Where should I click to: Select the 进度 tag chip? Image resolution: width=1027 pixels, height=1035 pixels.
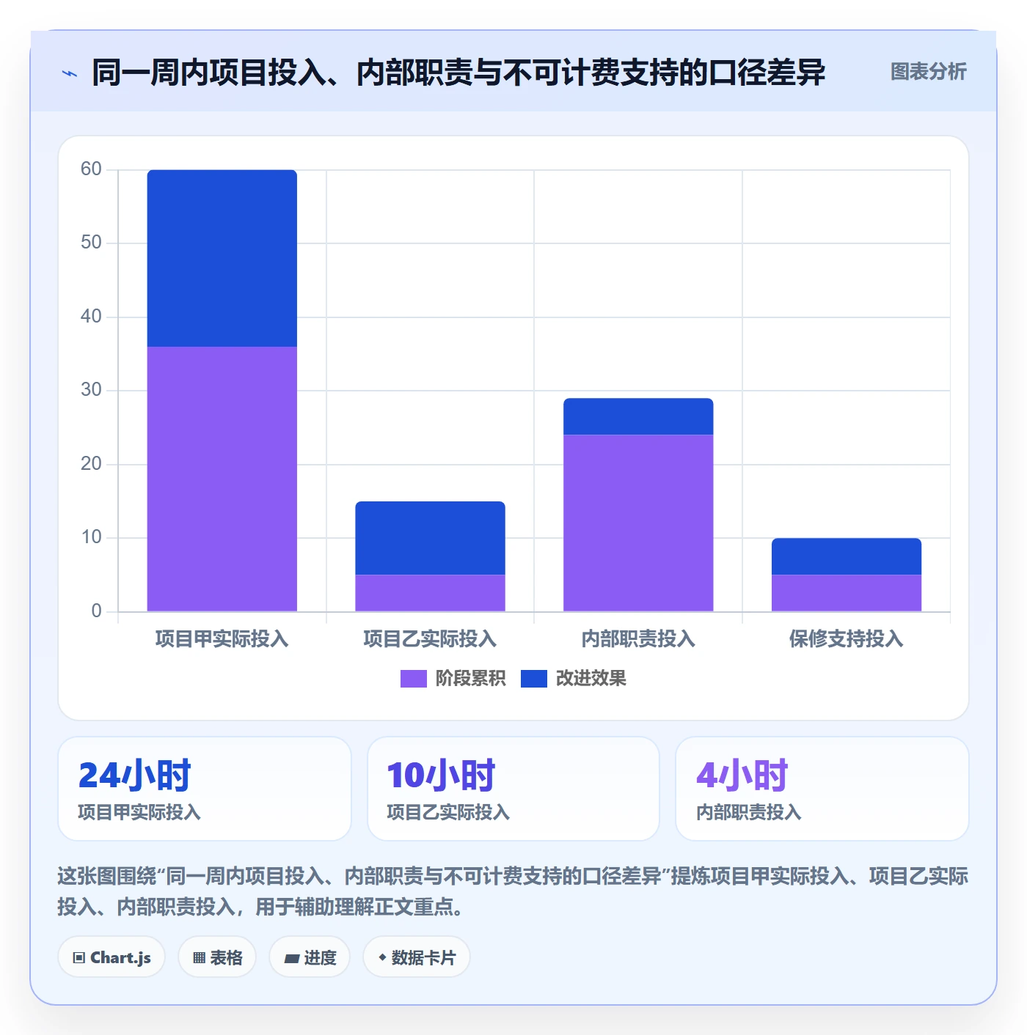pyautogui.click(x=310, y=957)
